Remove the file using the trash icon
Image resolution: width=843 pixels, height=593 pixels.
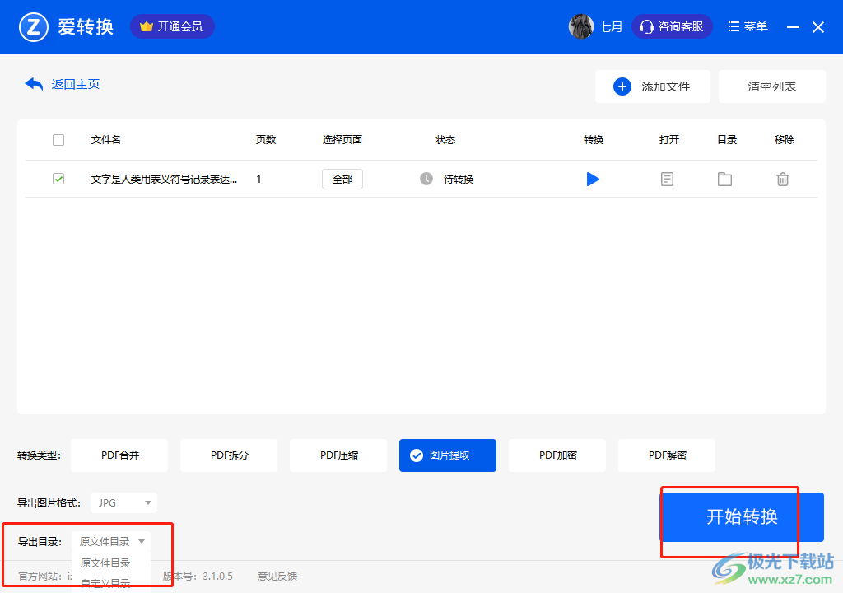[783, 179]
